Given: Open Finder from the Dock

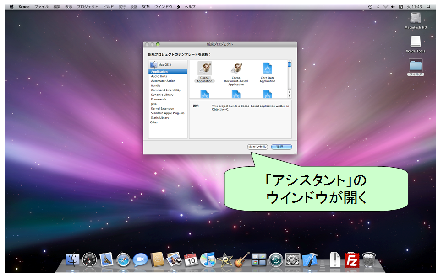Looking at the screenshot, I should [73, 259].
